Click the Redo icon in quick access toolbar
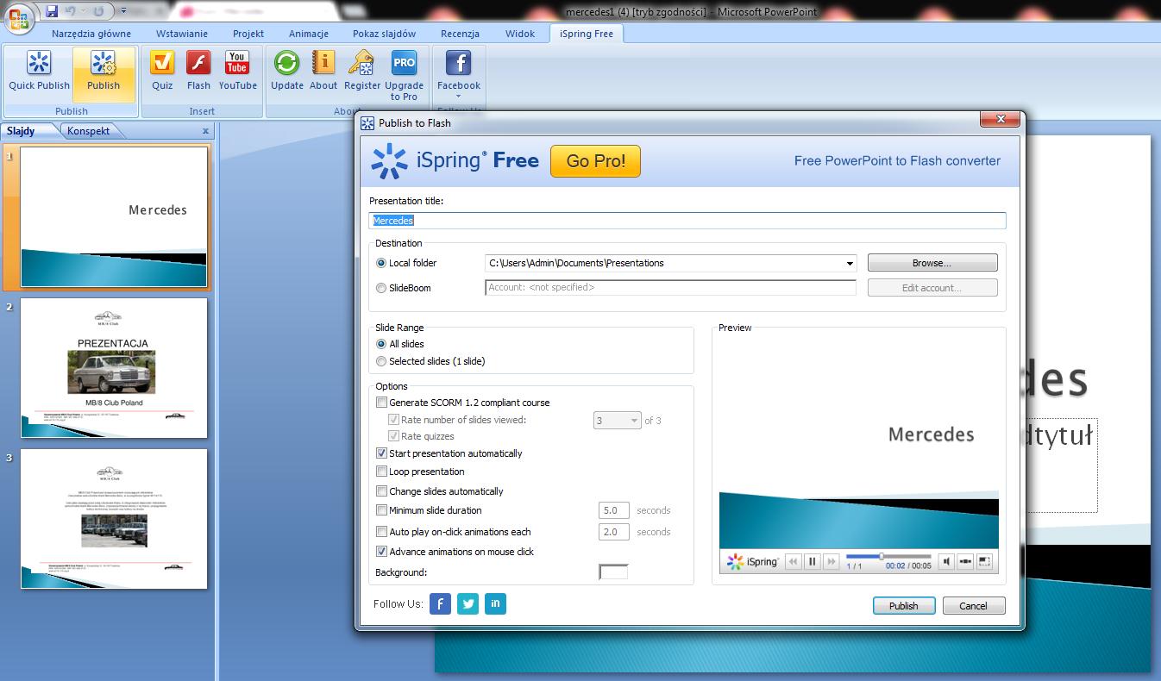The width and height of the screenshot is (1161, 681). 98,11
